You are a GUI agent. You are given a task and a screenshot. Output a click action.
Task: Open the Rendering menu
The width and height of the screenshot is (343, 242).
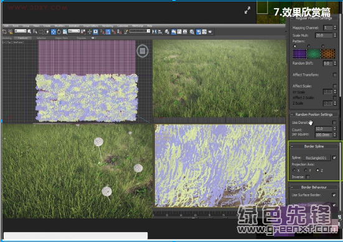108,26
